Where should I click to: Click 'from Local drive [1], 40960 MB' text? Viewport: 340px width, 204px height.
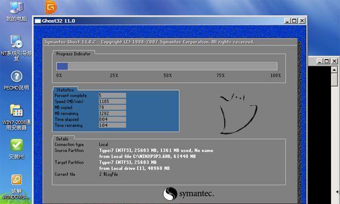point(134,168)
